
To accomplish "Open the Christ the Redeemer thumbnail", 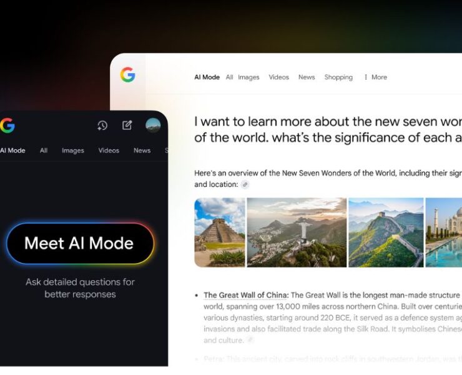I will pyautogui.click(x=297, y=232).
